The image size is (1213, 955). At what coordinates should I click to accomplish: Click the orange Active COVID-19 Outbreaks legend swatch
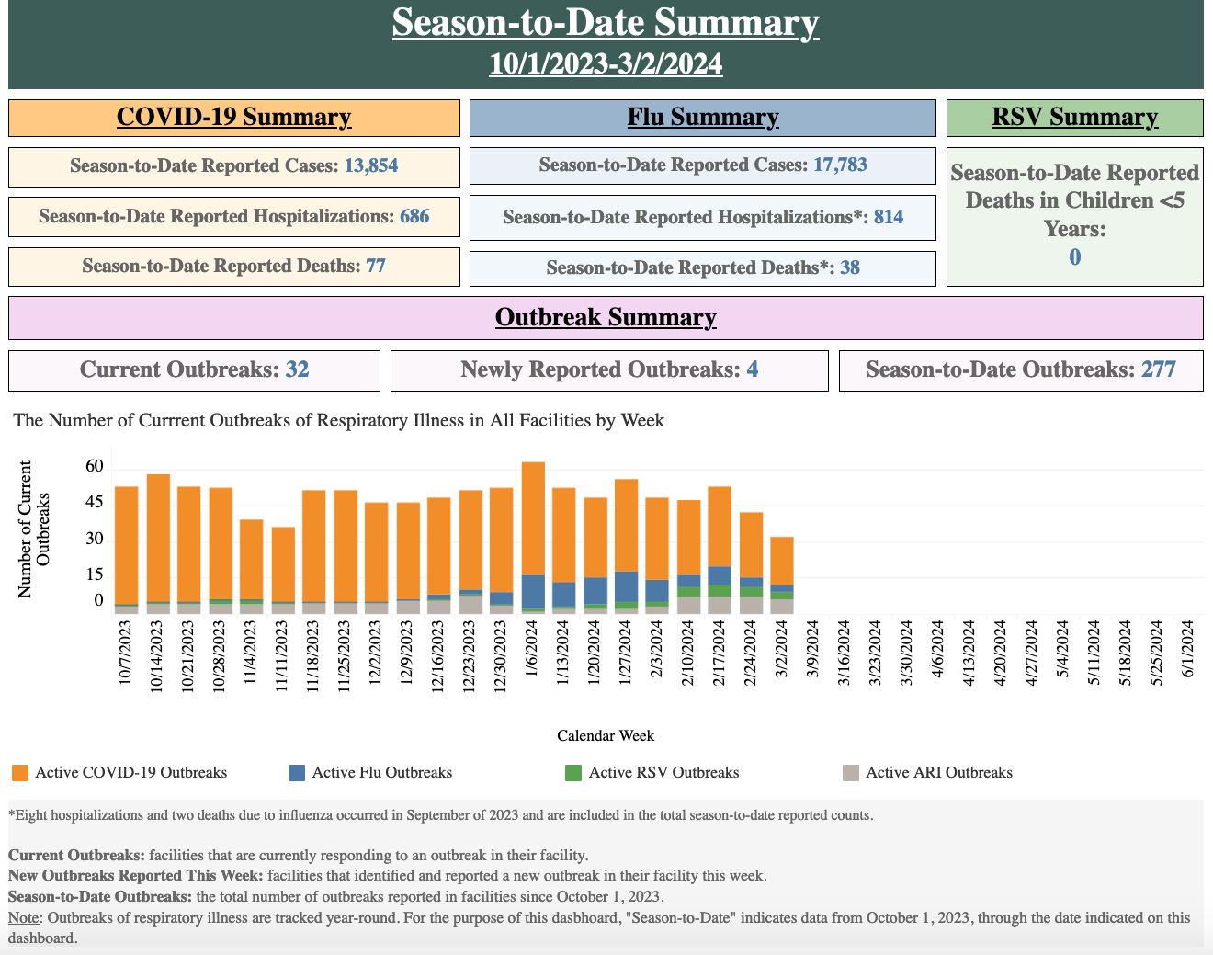click(x=20, y=773)
